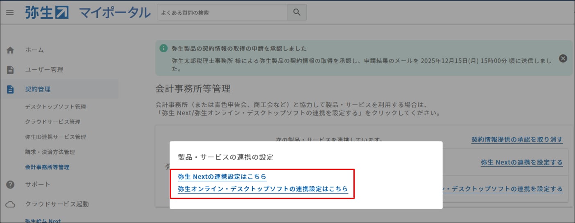Click the info icon in notification banner
The height and width of the screenshot is (223, 575).
click(163, 48)
